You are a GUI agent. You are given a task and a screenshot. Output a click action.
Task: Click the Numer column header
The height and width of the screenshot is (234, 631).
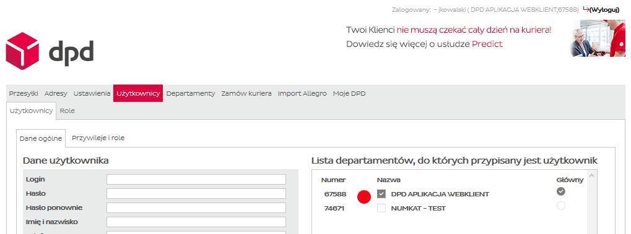[333, 180]
